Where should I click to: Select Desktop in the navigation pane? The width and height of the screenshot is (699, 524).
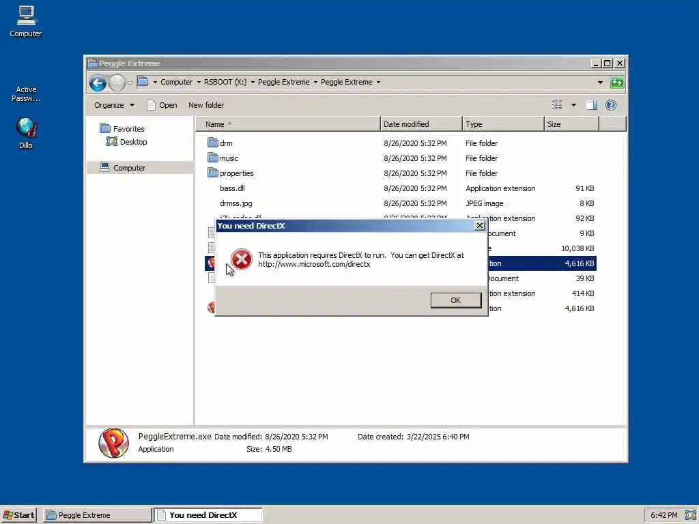[x=127, y=142]
